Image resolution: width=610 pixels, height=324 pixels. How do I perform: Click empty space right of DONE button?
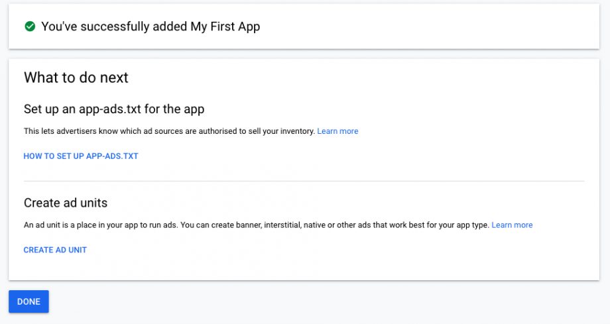(x=265, y=302)
